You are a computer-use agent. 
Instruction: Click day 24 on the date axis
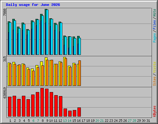[x=116, y=121]
